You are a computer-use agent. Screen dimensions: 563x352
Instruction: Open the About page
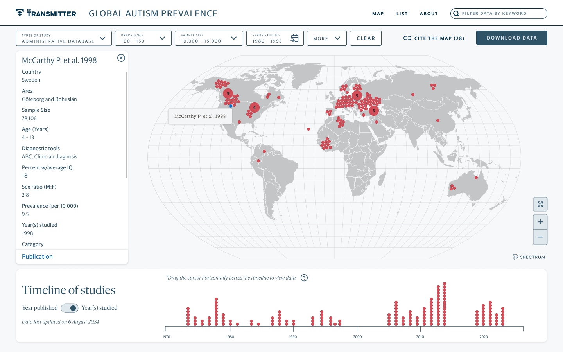point(429,14)
